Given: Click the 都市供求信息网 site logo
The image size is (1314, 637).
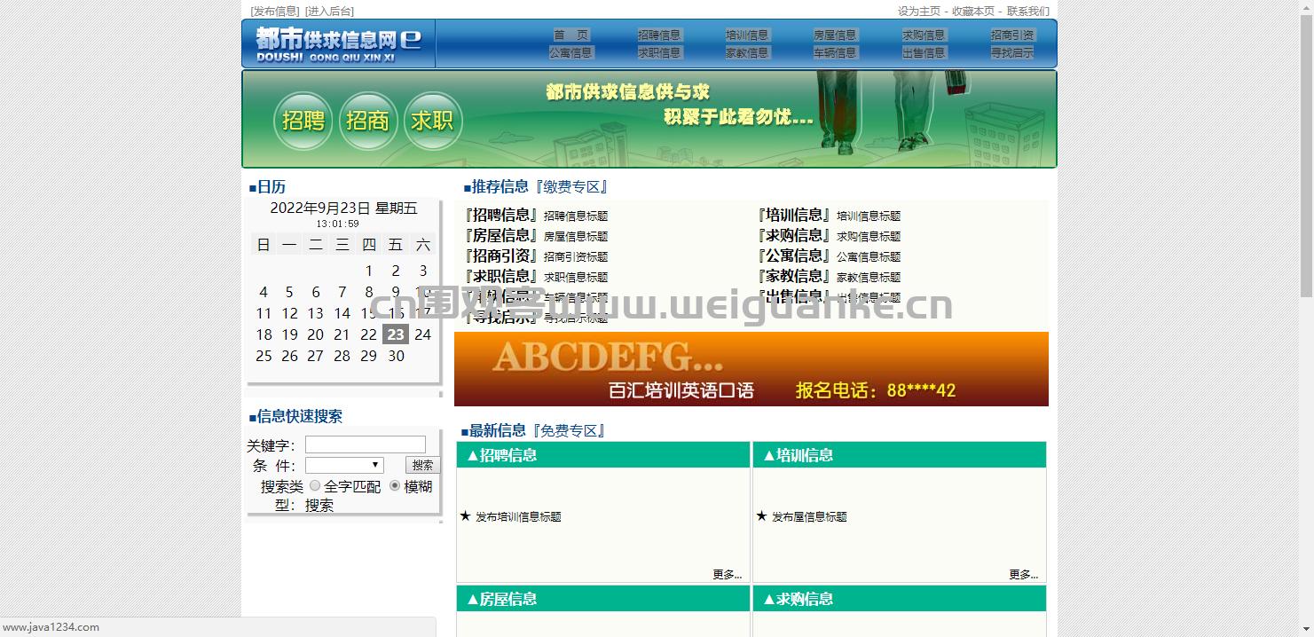Looking at the screenshot, I should click(x=337, y=43).
